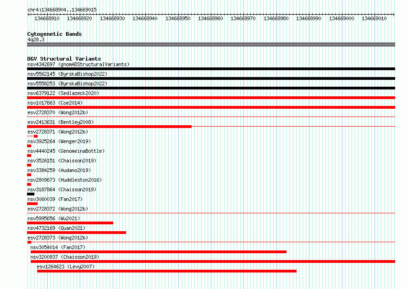The width and height of the screenshot is (408, 289).
Task: Select the nsv1017663 red bar
Action: pos(211,107)
